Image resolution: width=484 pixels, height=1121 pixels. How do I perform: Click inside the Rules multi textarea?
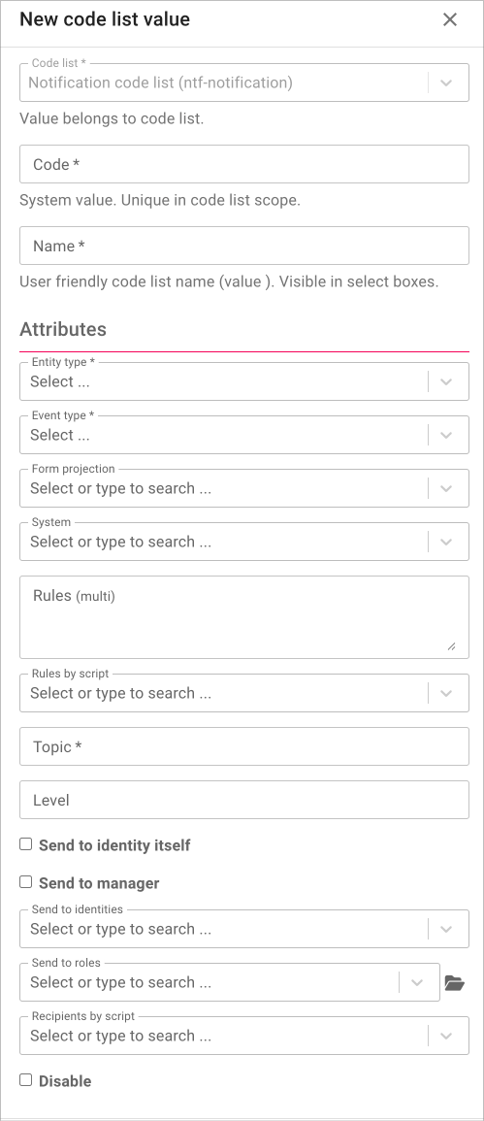244,617
